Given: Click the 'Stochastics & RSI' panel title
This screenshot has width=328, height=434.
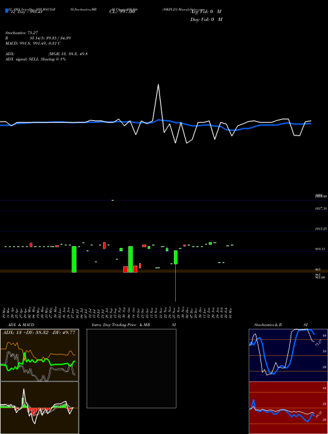Looking at the screenshot, I should pos(281,325).
